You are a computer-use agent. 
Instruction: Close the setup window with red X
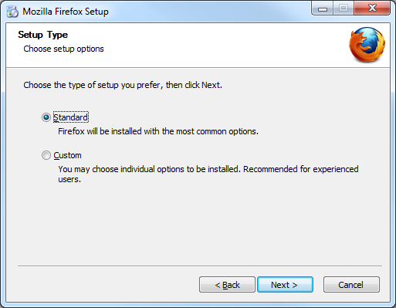click(x=372, y=8)
